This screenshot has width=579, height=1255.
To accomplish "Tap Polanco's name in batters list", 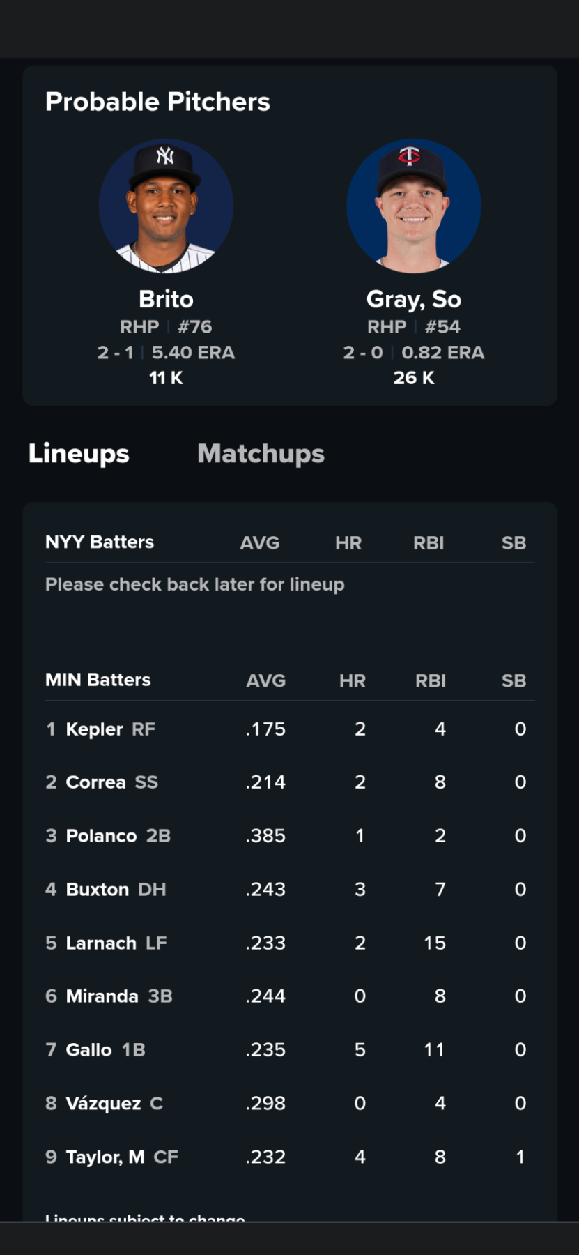I will 101,836.
